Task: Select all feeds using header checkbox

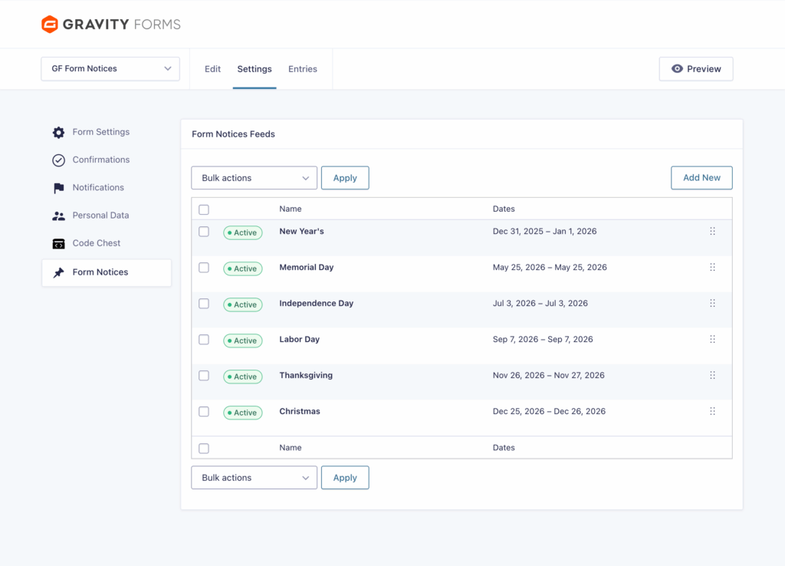Action: click(x=204, y=209)
